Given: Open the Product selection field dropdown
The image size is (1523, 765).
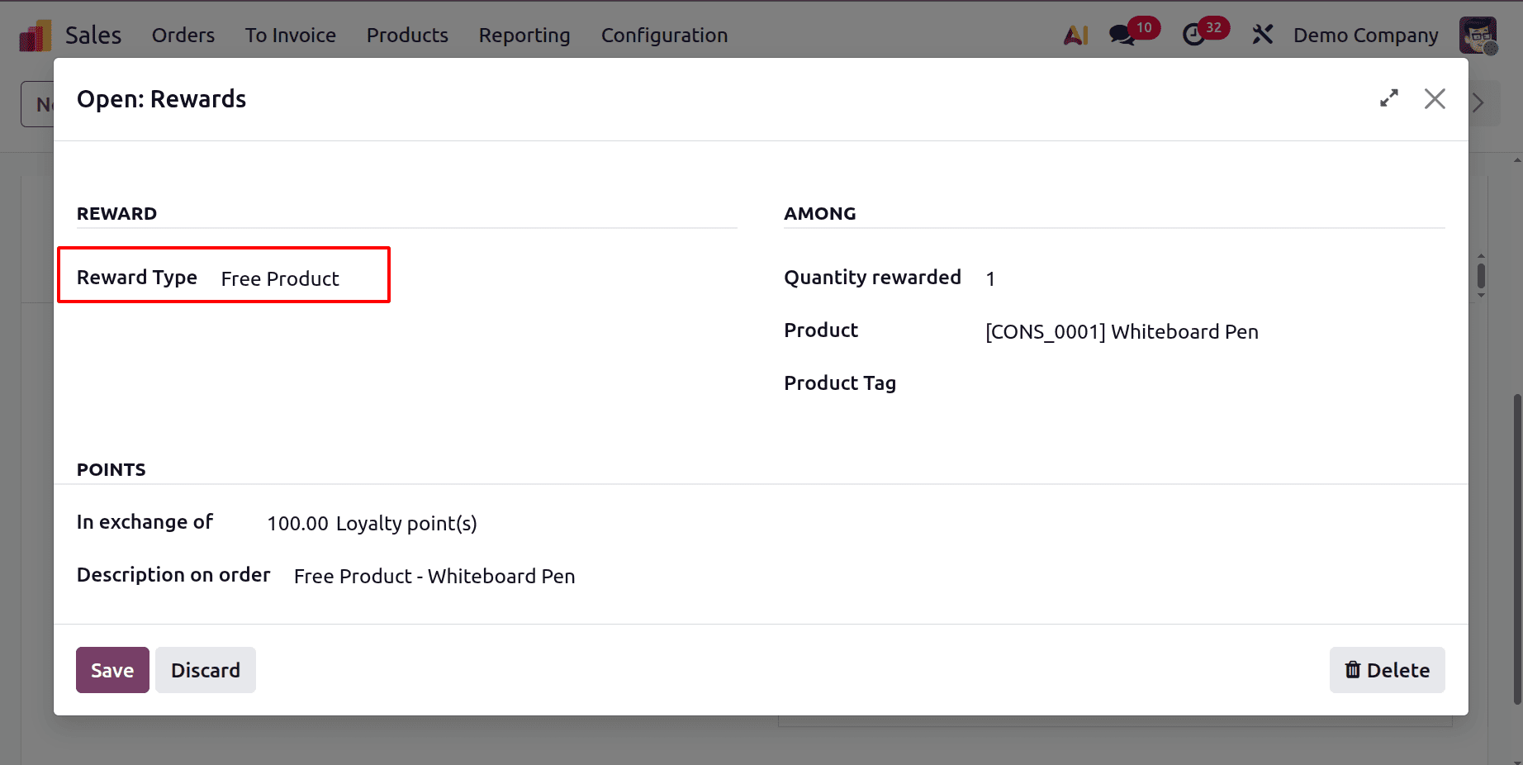Looking at the screenshot, I should tap(1122, 331).
